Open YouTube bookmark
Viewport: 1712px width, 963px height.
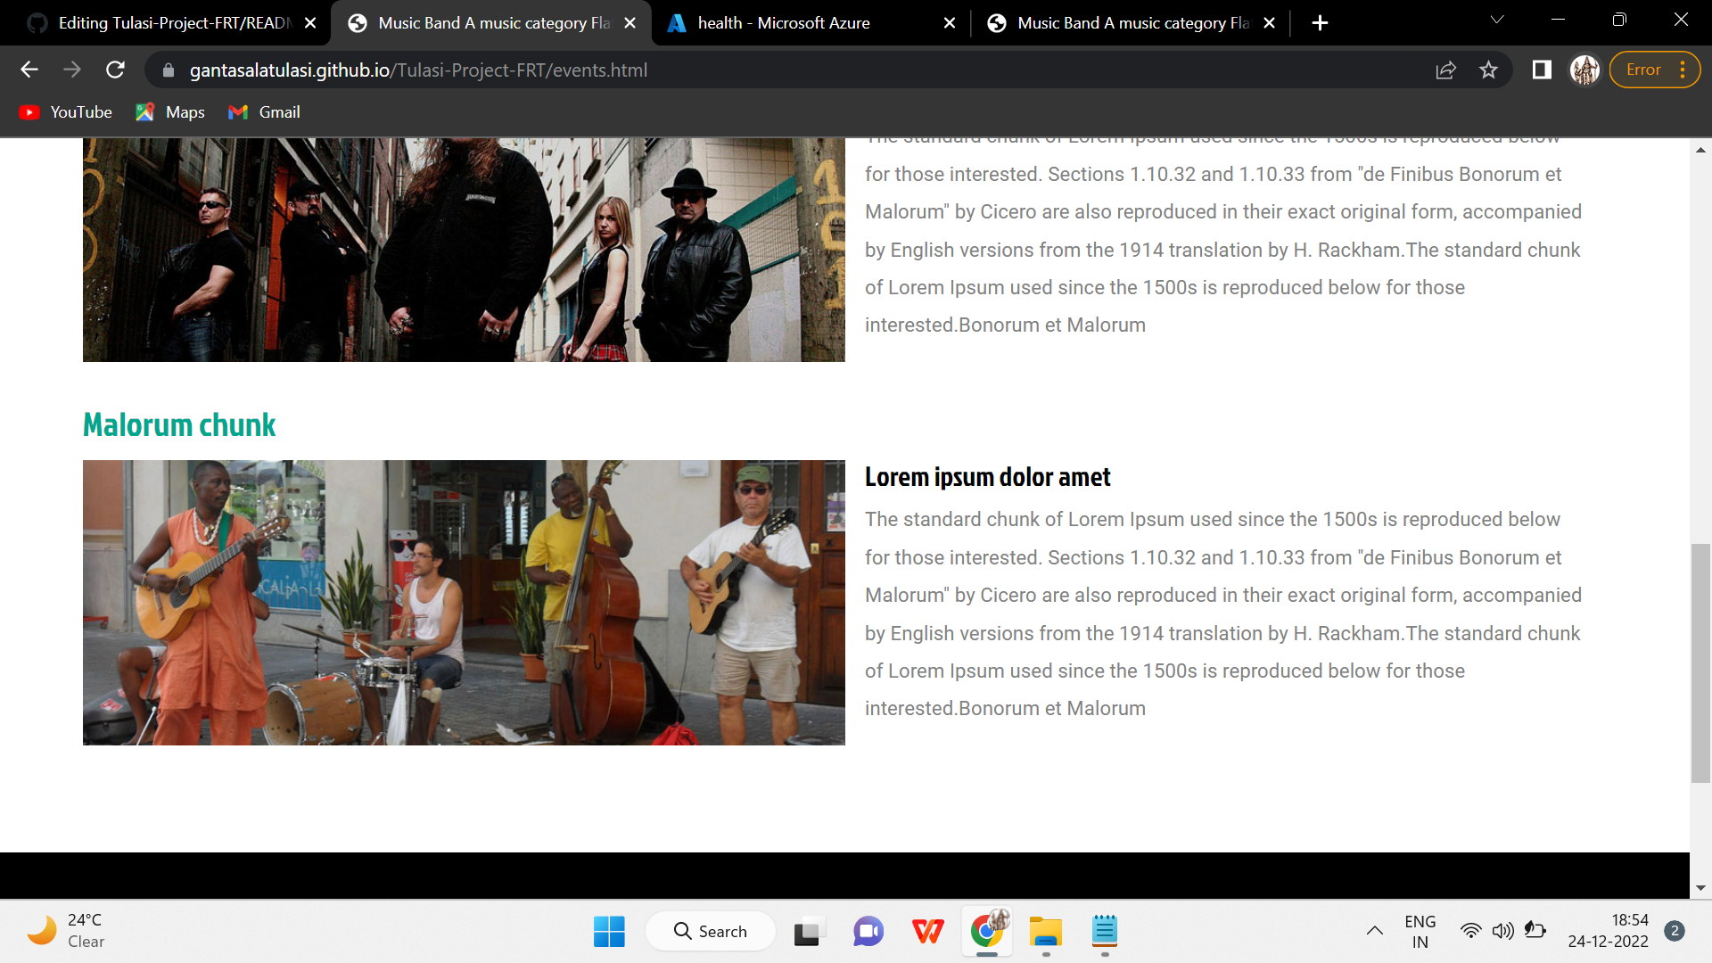[x=66, y=112]
